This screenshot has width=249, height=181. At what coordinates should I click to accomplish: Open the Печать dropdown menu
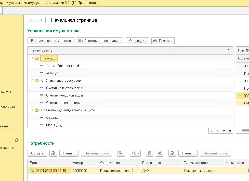click(x=163, y=41)
